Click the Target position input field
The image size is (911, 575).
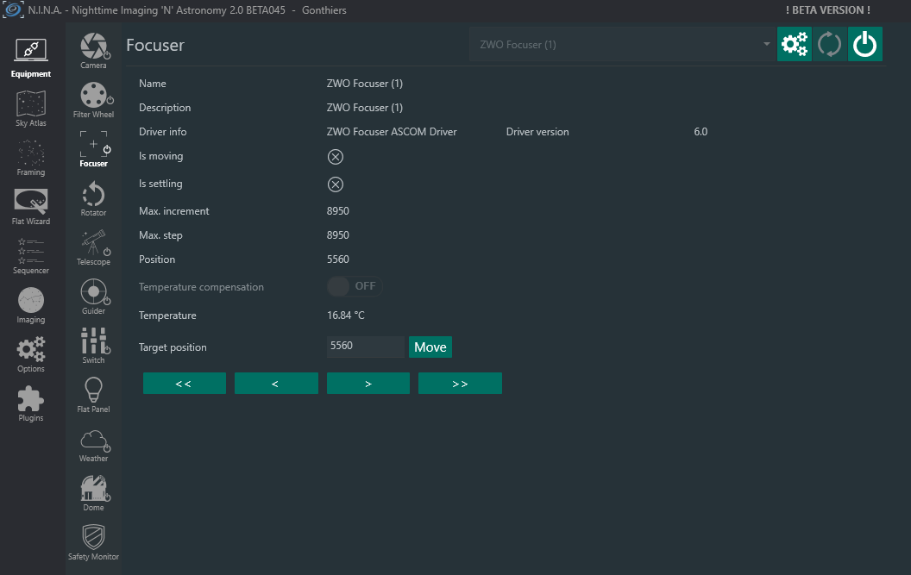366,347
